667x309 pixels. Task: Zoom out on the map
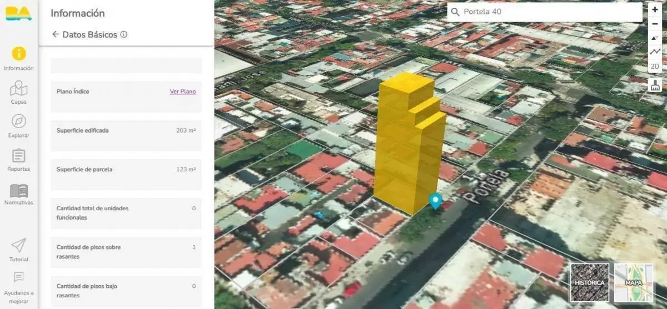coord(655,23)
